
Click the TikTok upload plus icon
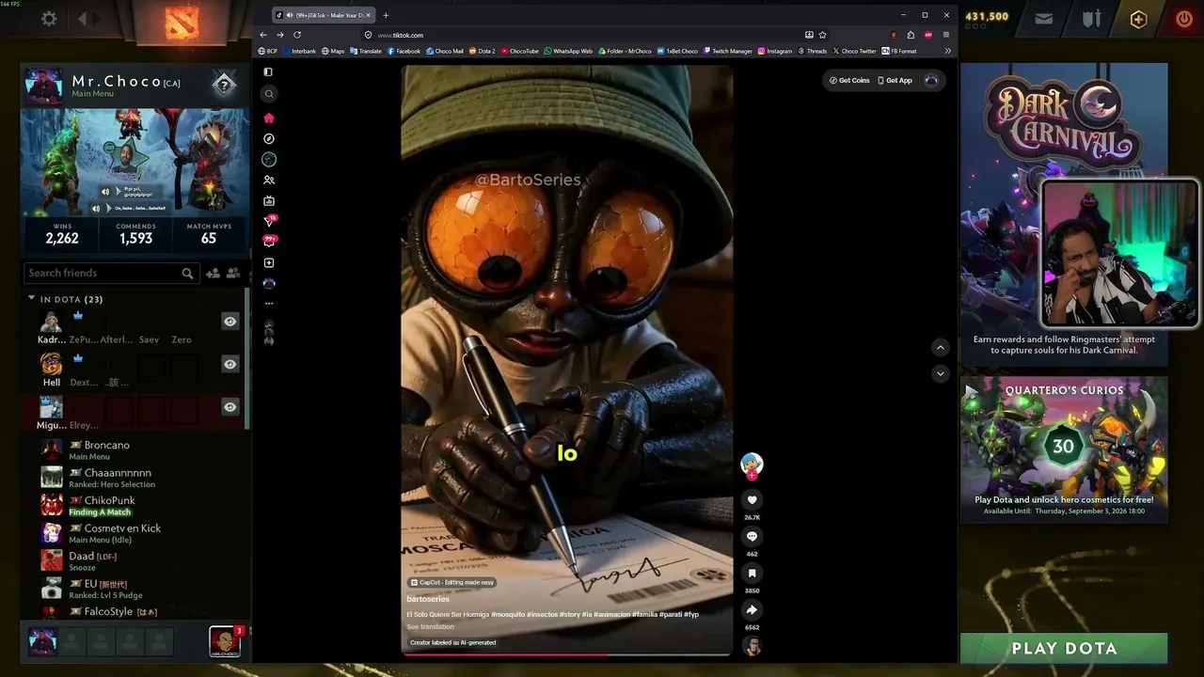click(269, 263)
